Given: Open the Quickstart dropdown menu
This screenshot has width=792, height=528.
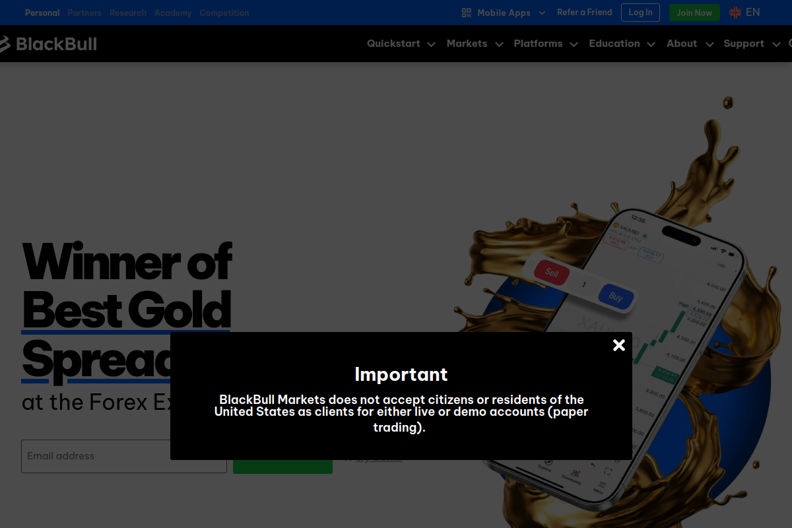Looking at the screenshot, I should (x=401, y=44).
